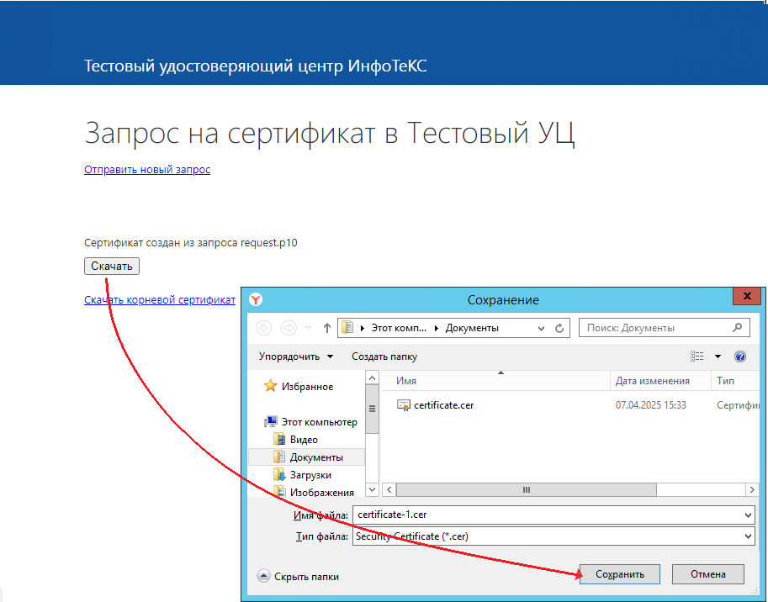Select the certificate.cer file
Image resolution: width=768 pixels, height=602 pixels.
(444, 405)
